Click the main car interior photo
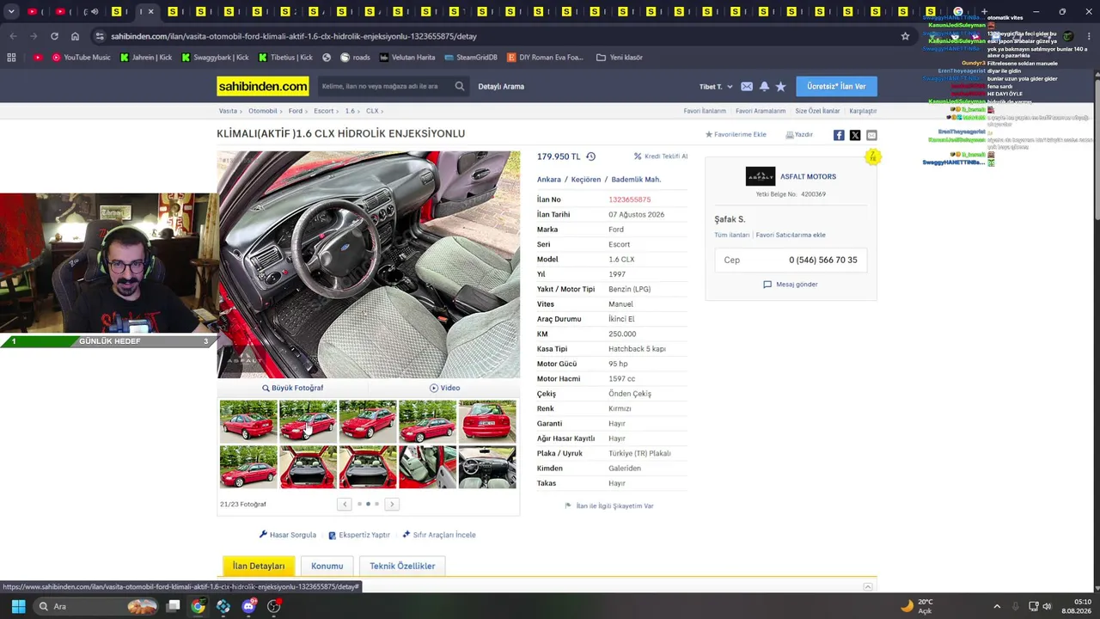The height and width of the screenshot is (619, 1100). (369, 265)
